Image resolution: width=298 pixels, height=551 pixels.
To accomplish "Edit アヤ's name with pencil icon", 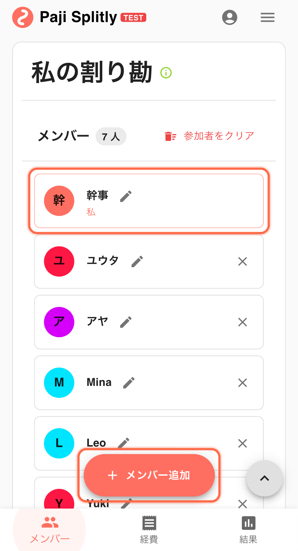I will tap(126, 322).
